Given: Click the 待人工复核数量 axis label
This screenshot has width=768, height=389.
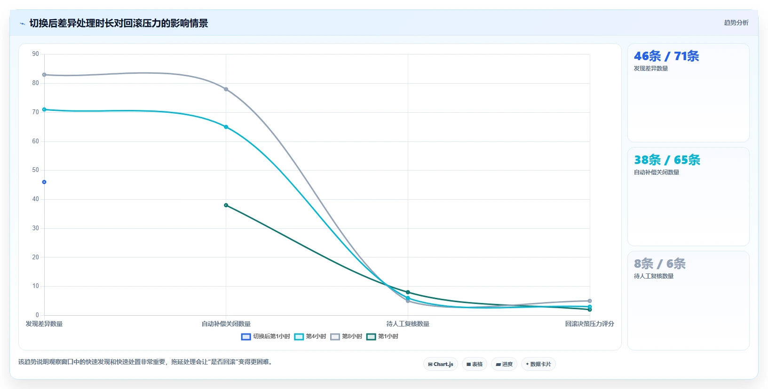Looking at the screenshot, I should [x=408, y=324].
